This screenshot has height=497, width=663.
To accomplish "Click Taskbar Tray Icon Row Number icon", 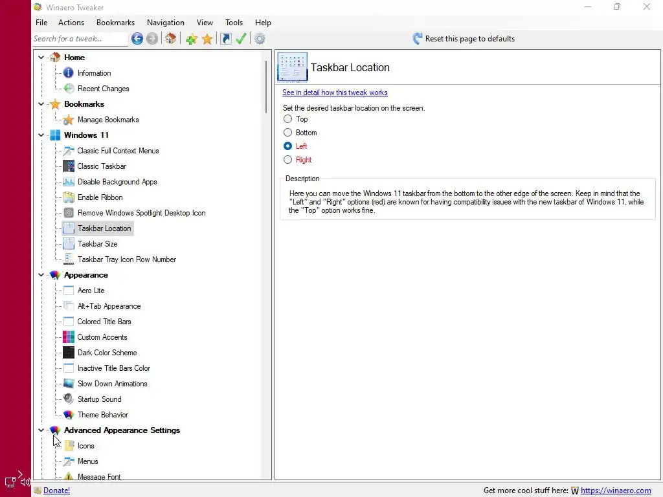I will click(69, 260).
